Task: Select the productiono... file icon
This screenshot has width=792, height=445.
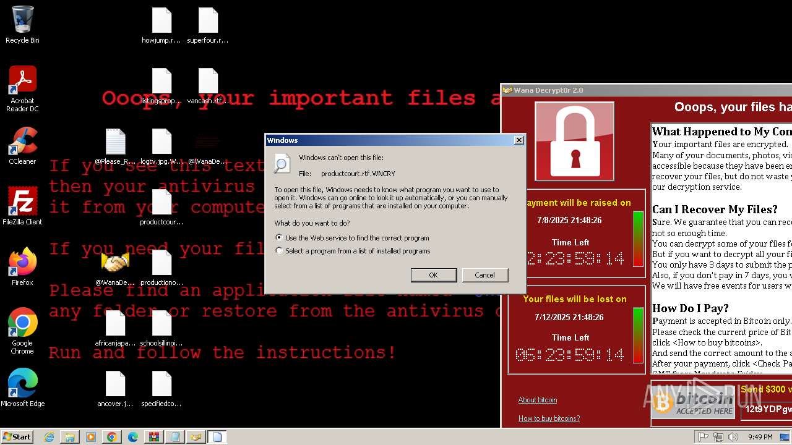Action: click(161, 268)
